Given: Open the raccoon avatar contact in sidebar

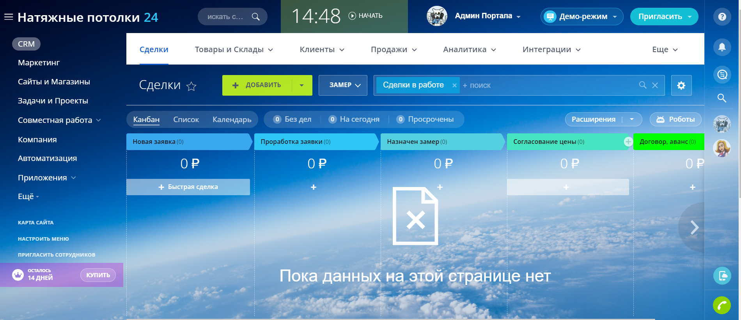Looking at the screenshot, I should click(722, 124).
